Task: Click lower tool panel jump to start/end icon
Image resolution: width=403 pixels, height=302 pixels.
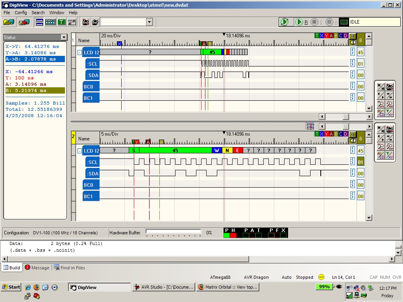Action: 381,129
